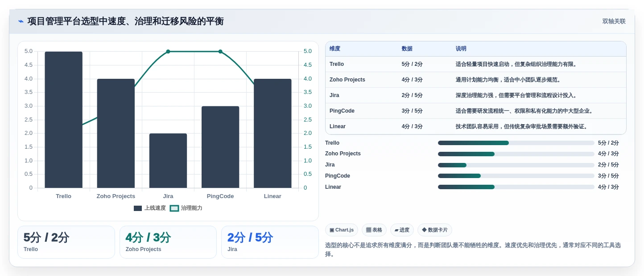The width and height of the screenshot is (644, 276).
Task: Click the 维度 column header
Action: [x=335, y=49]
